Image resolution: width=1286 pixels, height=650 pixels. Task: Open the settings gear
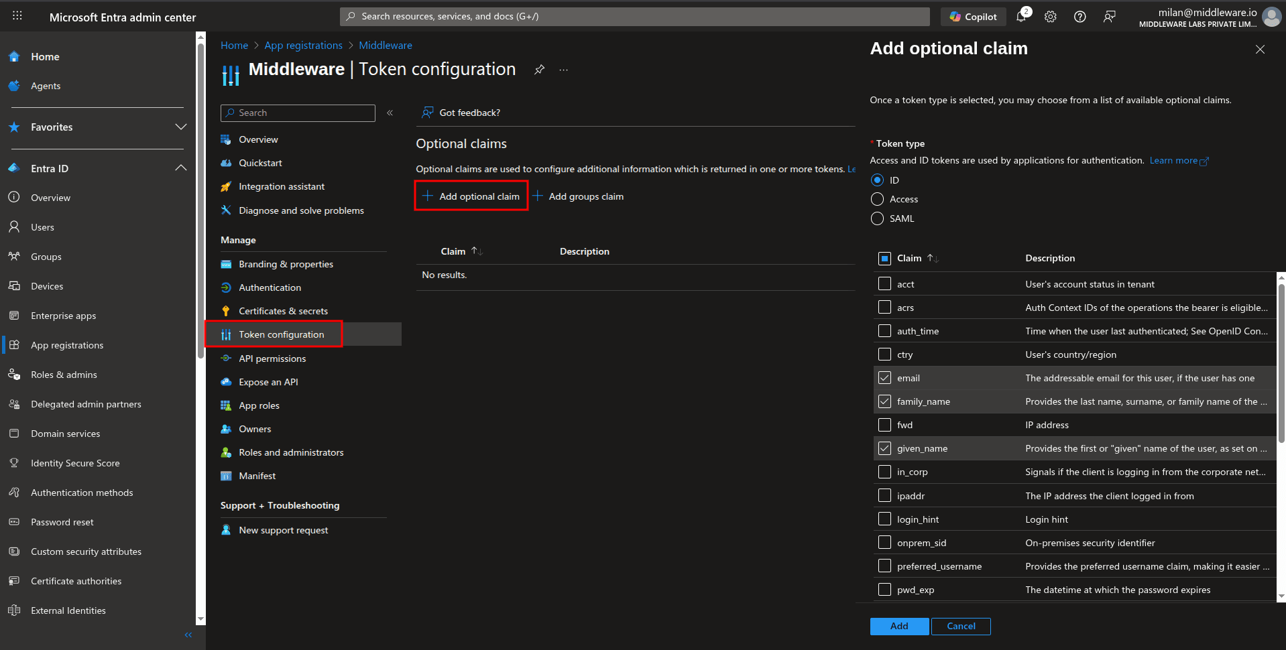click(1050, 16)
